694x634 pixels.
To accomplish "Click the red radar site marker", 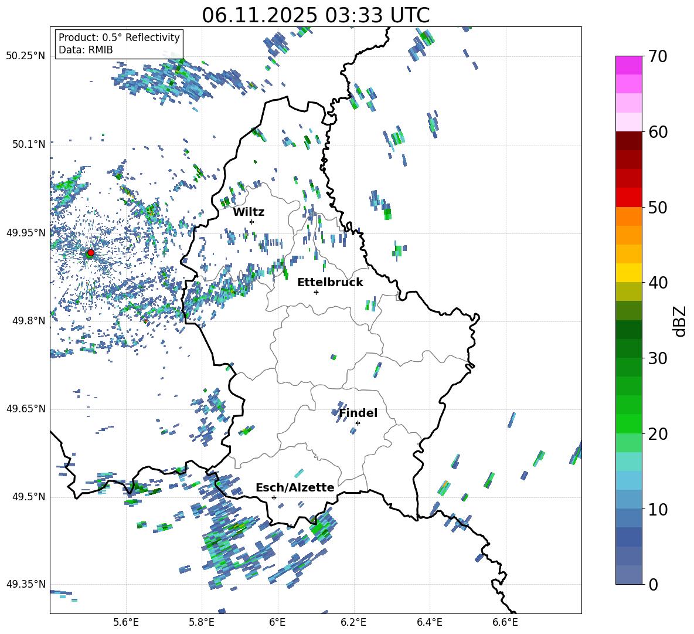I will 91,252.
